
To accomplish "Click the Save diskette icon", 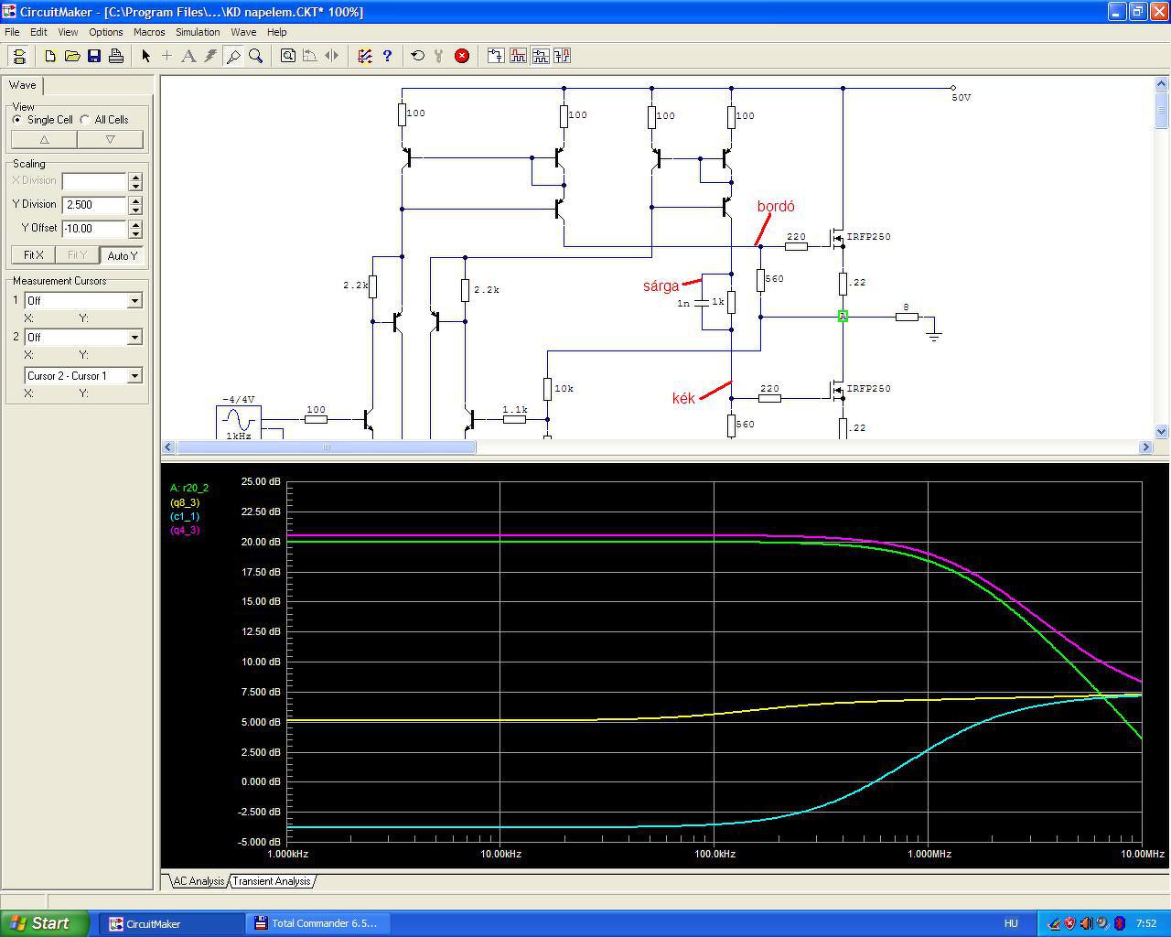I will (94, 56).
